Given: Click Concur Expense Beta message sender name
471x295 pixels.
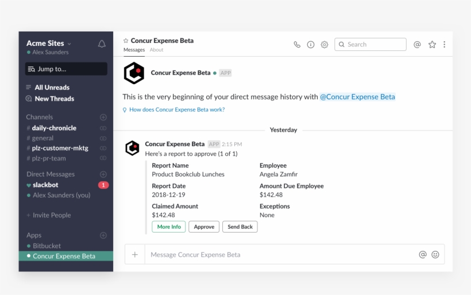Looking at the screenshot, I should [x=175, y=144].
